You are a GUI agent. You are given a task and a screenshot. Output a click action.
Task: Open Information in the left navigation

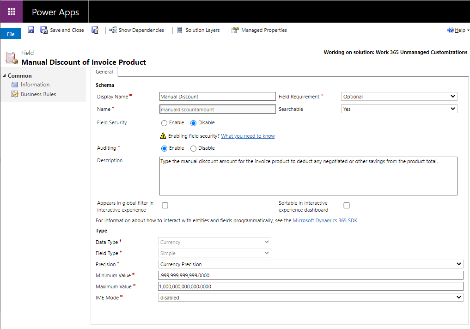coord(35,85)
